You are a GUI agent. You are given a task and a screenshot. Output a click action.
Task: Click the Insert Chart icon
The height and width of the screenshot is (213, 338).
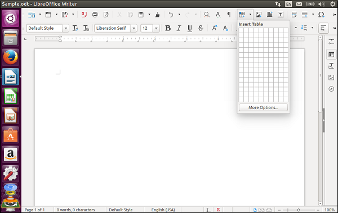click(x=269, y=15)
